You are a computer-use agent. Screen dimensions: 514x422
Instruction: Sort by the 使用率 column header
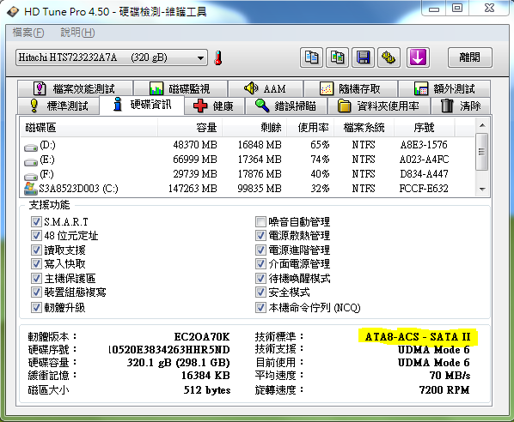(x=310, y=127)
